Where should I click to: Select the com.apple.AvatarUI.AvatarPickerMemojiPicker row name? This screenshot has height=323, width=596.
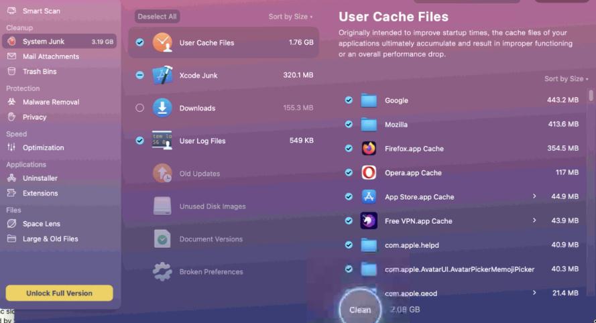(x=459, y=269)
